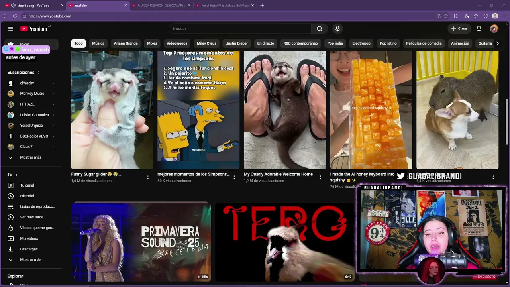Open the Suscripciones section chevron

coord(39,73)
